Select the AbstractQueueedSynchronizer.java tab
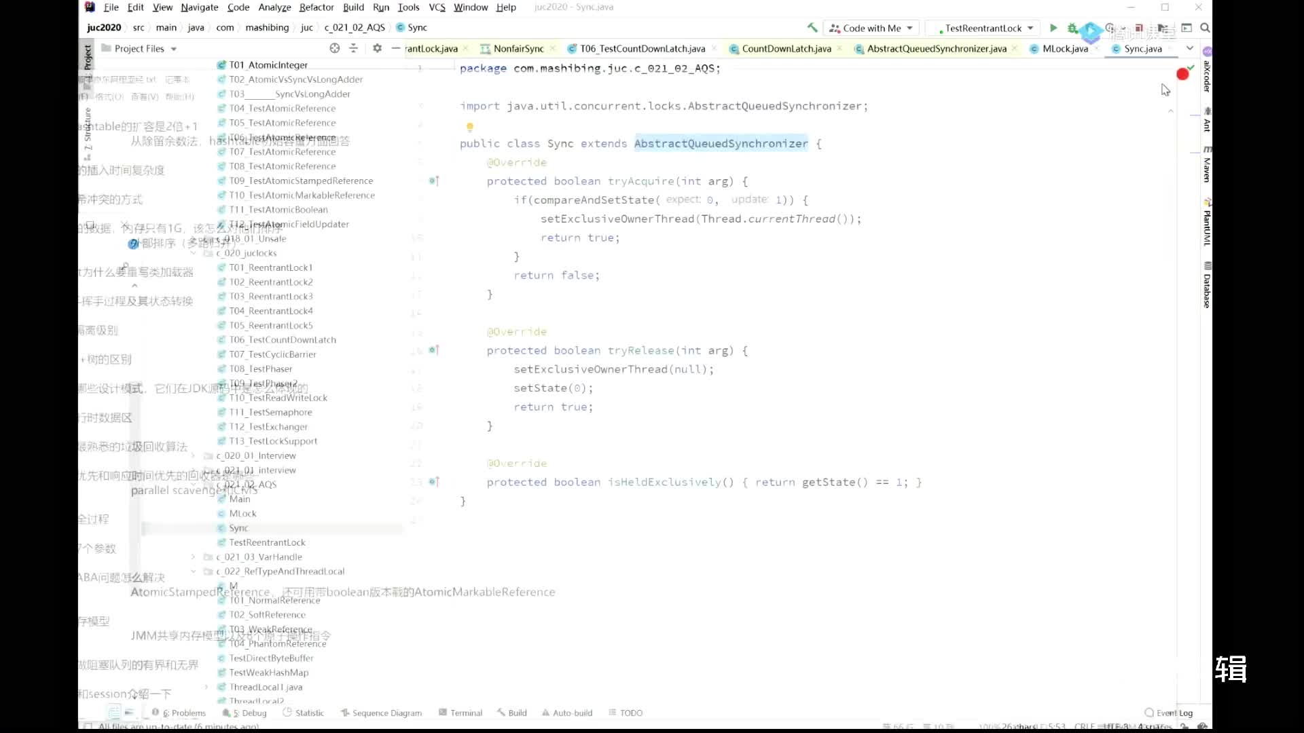1304x733 pixels. [x=937, y=48]
